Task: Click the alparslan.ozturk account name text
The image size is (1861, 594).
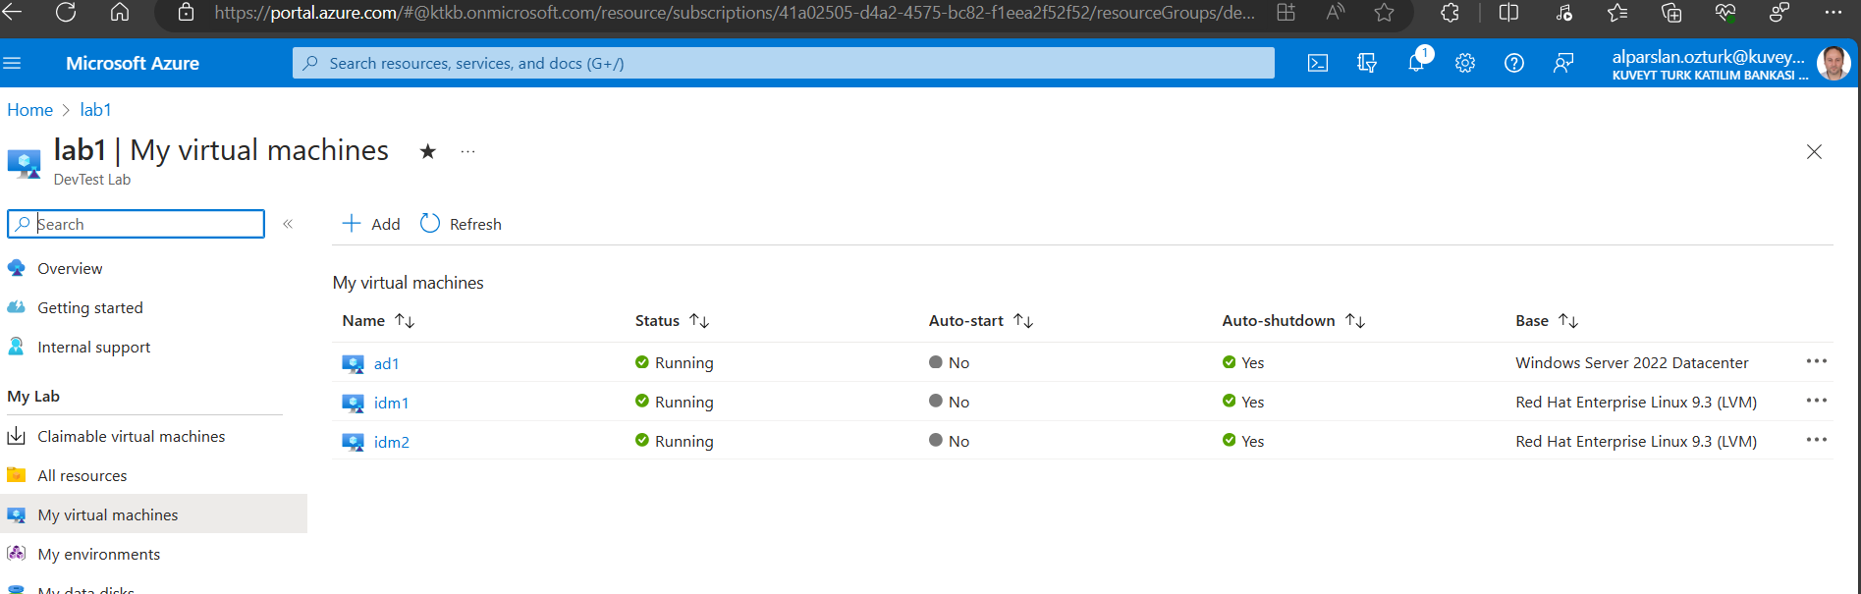Action: 1709,56
